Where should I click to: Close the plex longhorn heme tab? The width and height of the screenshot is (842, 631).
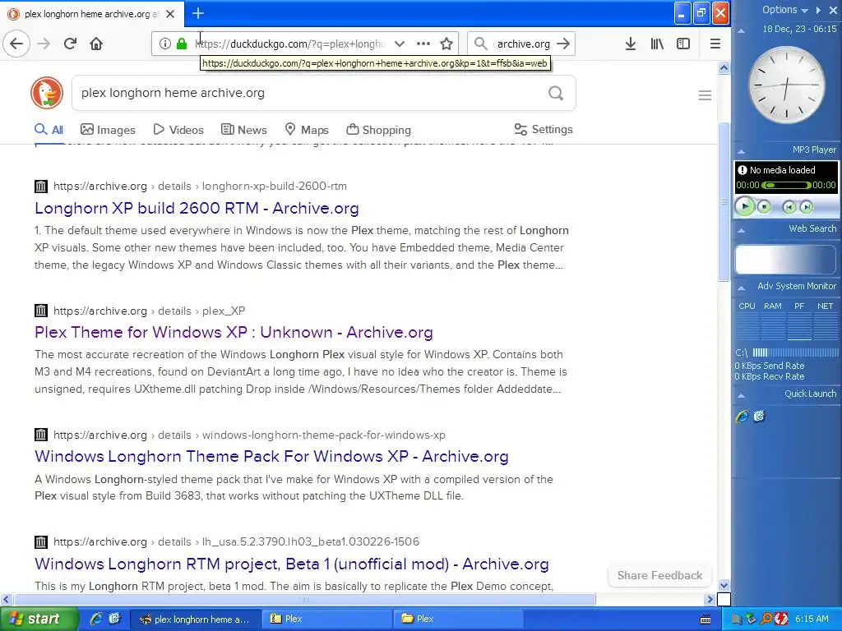click(x=170, y=14)
